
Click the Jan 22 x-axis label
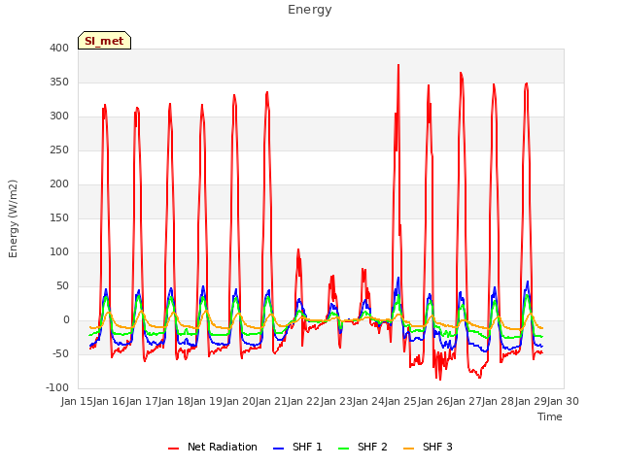(x=303, y=401)
